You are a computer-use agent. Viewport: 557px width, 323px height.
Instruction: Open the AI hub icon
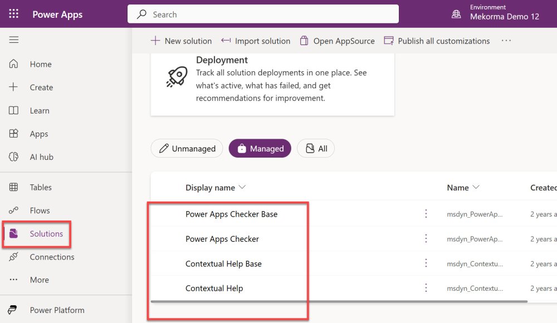coord(14,157)
